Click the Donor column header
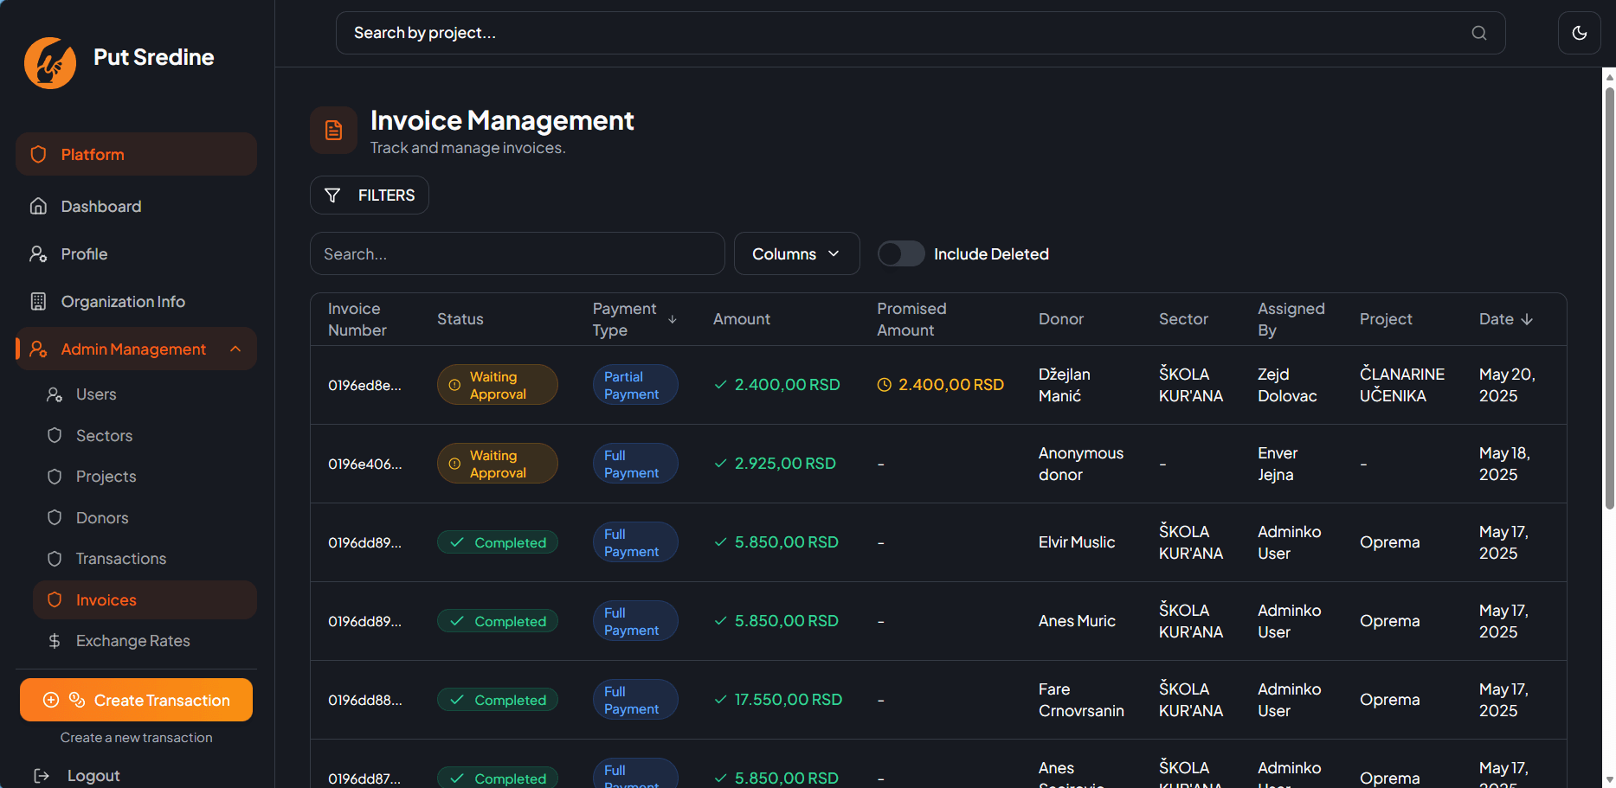The width and height of the screenshot is (1616, 788). click(1061, 319)
